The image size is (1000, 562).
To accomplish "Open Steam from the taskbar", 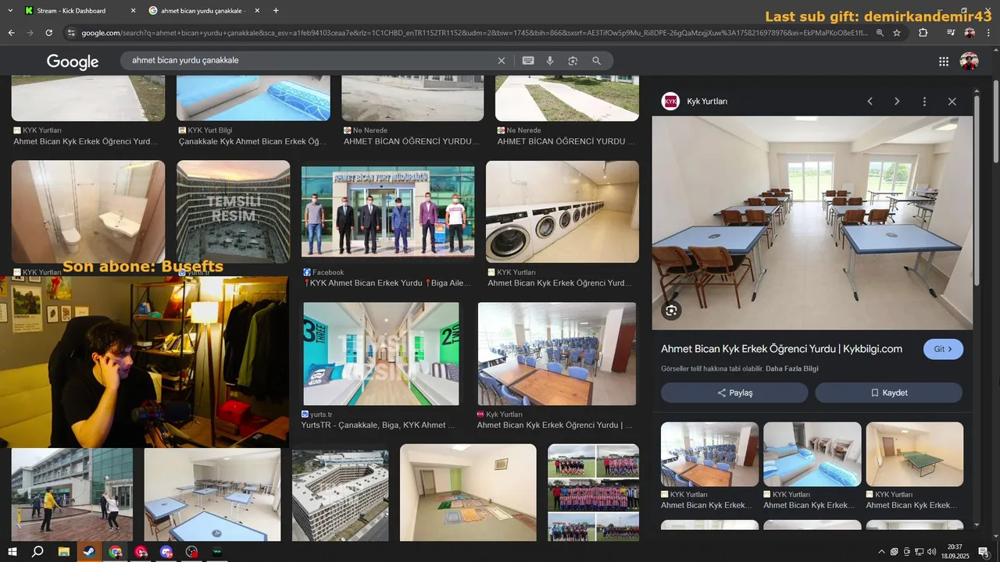I will click(90, 552).
